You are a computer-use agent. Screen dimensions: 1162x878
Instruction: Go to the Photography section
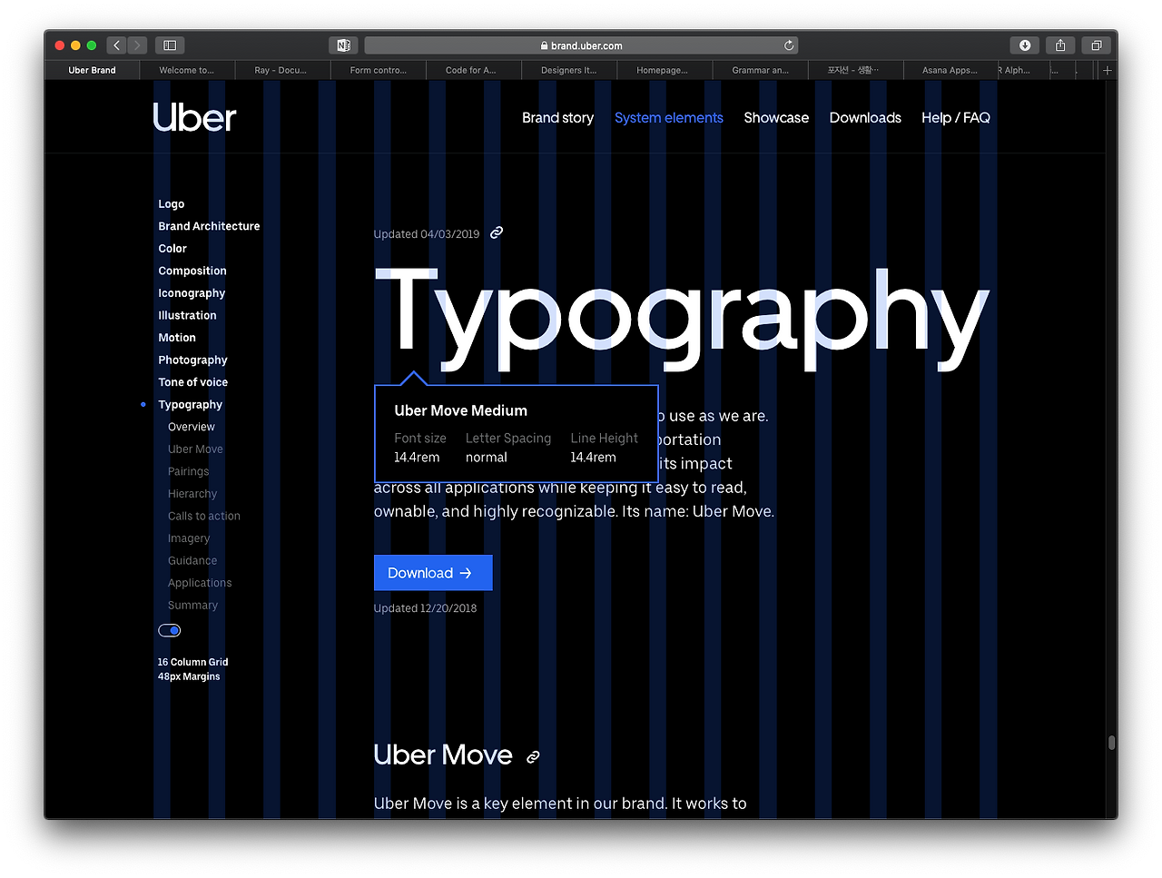(x=192, y=360)
